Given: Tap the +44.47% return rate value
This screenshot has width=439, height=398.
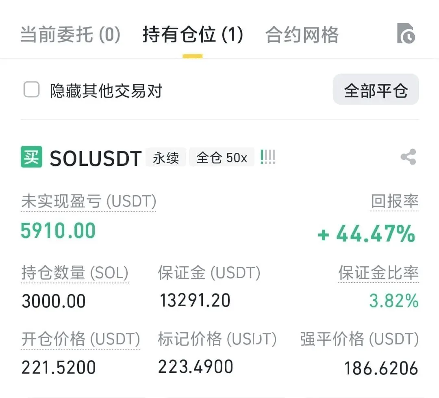Looking at the screenshot, I should (366, 233).
